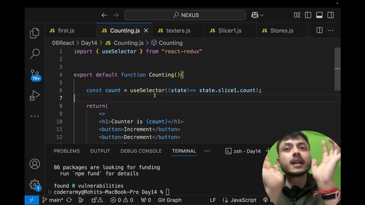The width and height of the screenshot is (365, 205).
Task: Click Counting.js in the breadcrumb
Action: tap(124, 43)
